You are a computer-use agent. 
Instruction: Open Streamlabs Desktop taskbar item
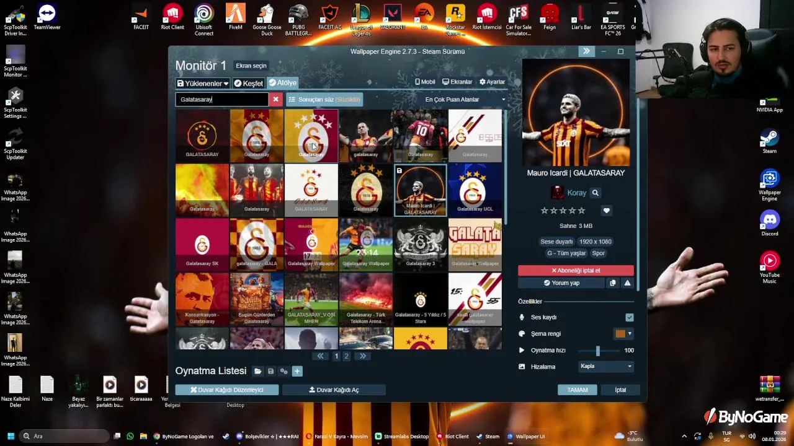tap(401, 436)
